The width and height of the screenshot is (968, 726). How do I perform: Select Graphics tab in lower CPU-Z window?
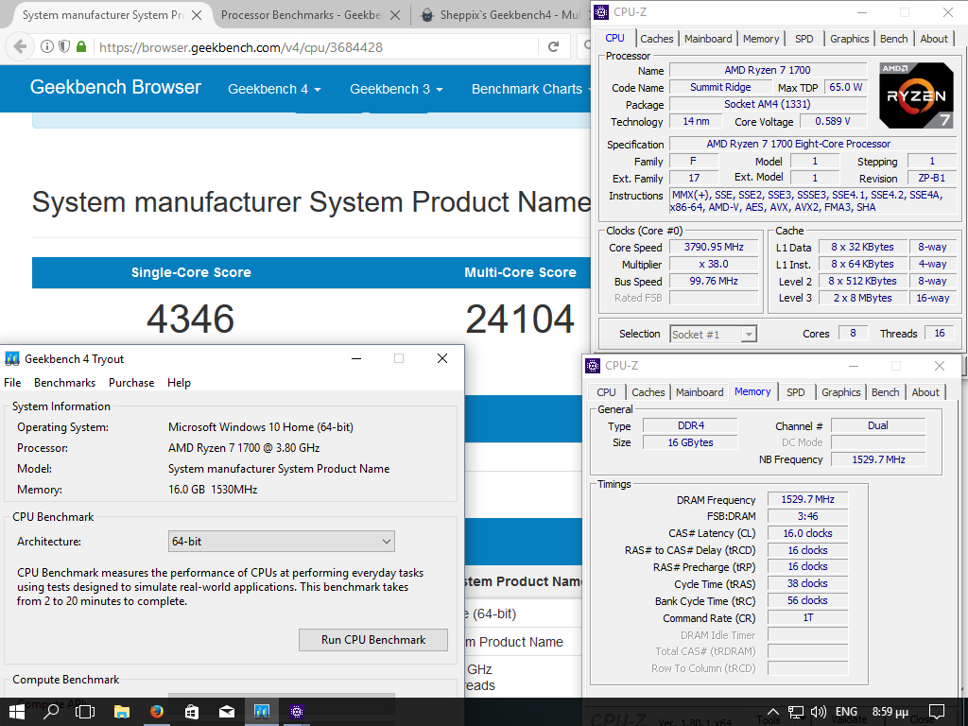coord(840,392)
